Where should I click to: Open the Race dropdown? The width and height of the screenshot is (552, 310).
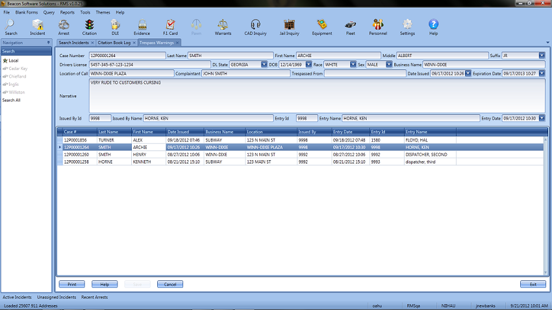pos(353,64)
